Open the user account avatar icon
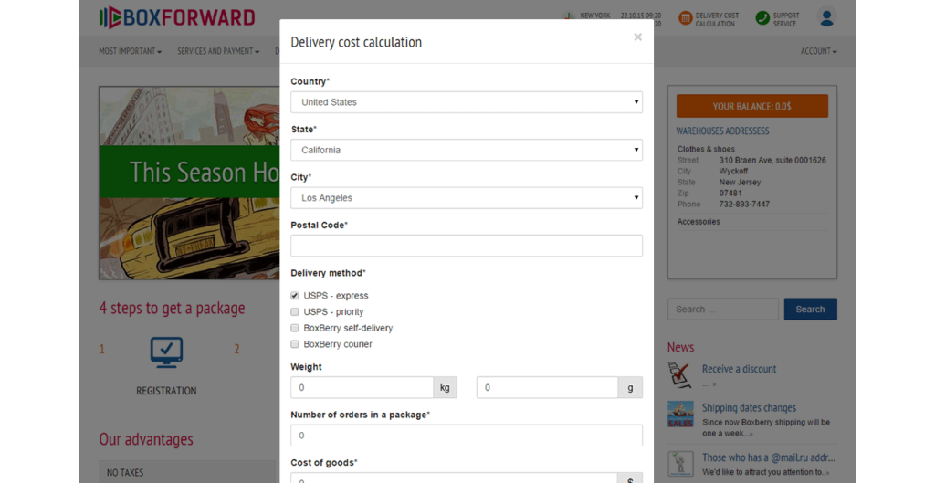This screenshot has height=483, width=935. tap(826, 17)
